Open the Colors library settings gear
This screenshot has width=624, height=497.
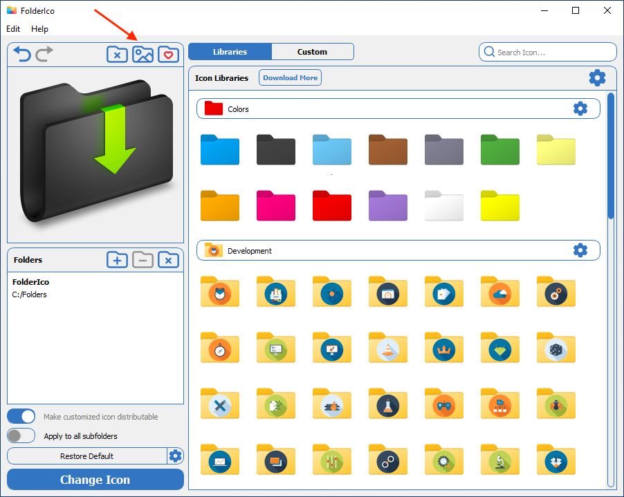coord(580,109)
